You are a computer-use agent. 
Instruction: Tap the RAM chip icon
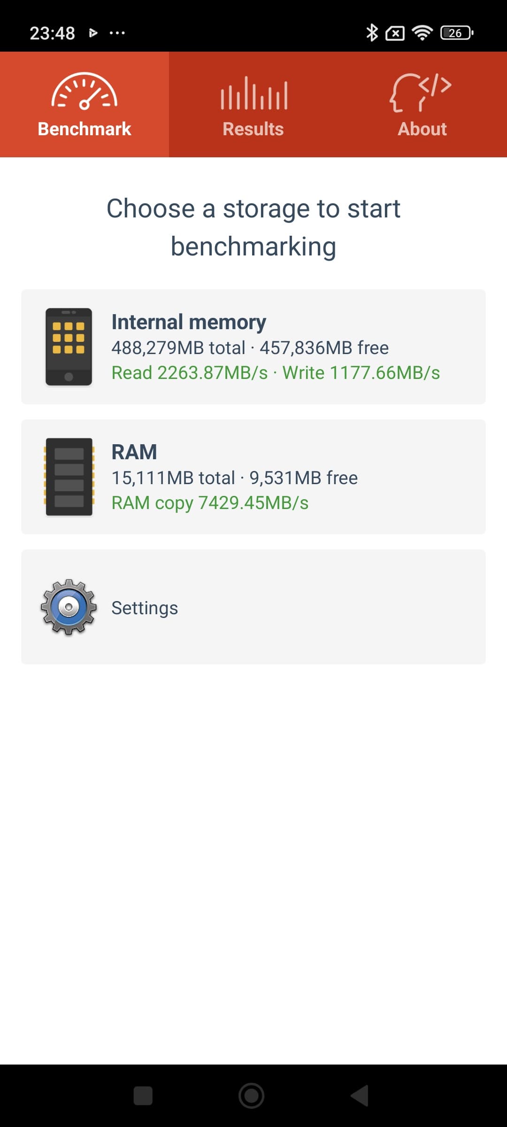(x=69, y=477)
